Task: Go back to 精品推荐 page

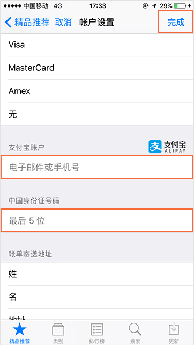Action: point(32,23)
